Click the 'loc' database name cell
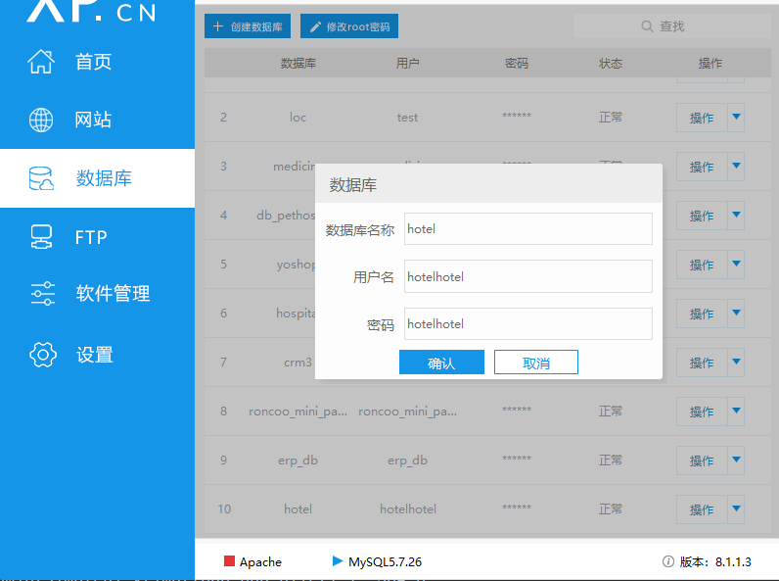 pyautogui.click(x=298, y=118)
